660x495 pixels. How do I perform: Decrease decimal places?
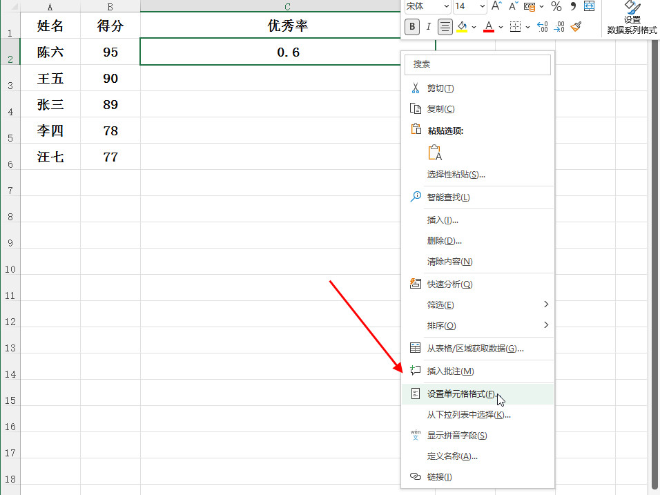559,27
